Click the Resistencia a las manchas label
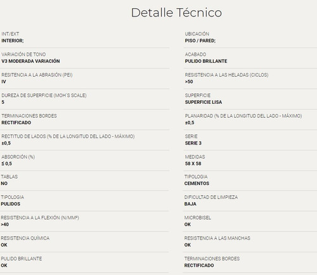Image resolution: width=317 pixels, height=275 pixels. click(217, 238)
